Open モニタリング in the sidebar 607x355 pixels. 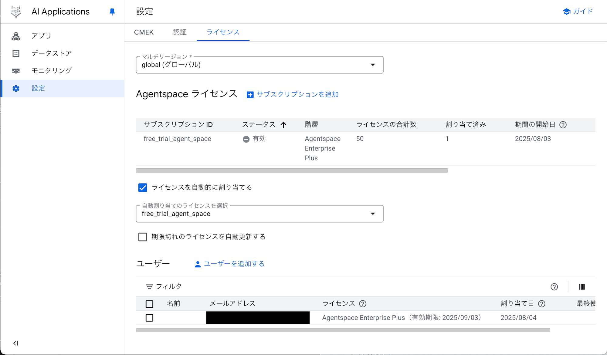coord(62,71)
